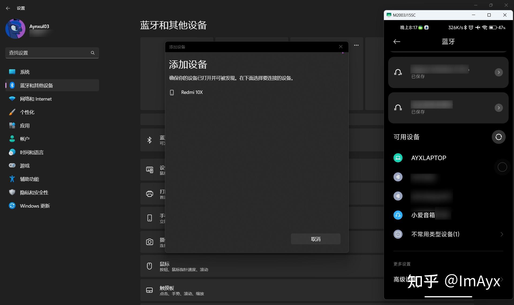Click the printer row icon
Image resolution: width=514 pixels, height=305 pixels.
coord(149,194)
